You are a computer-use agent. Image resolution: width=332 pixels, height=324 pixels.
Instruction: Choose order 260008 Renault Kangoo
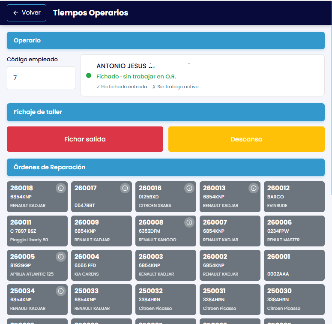(x=166, y=231)
